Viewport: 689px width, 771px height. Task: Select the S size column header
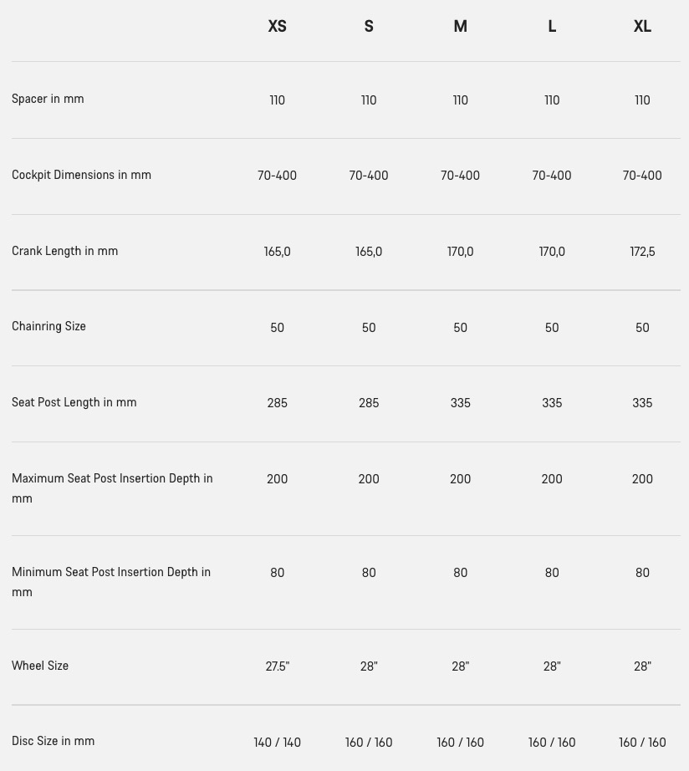369,26
